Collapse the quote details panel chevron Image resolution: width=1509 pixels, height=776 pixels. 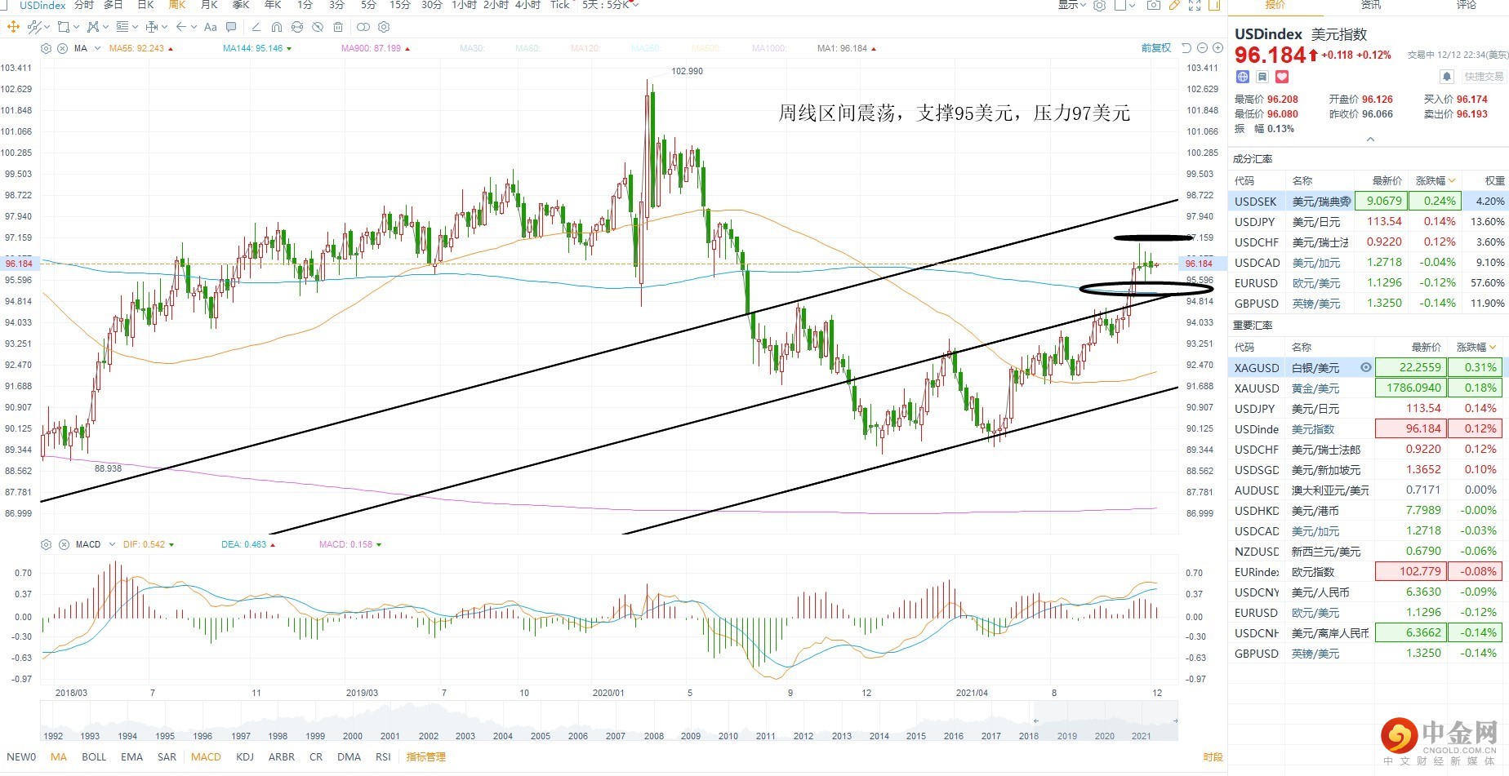pos(1370,140)
